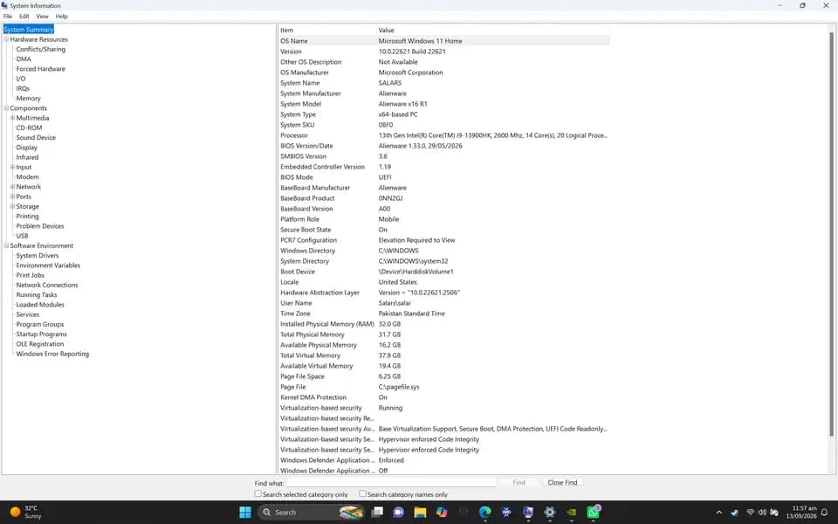
Task: Open the Settings gear taskbar icon
Action: (549, 513)
